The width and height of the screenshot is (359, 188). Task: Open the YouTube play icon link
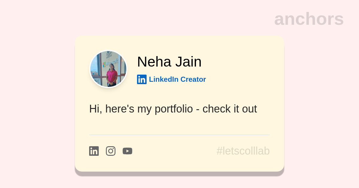(127, 151)
